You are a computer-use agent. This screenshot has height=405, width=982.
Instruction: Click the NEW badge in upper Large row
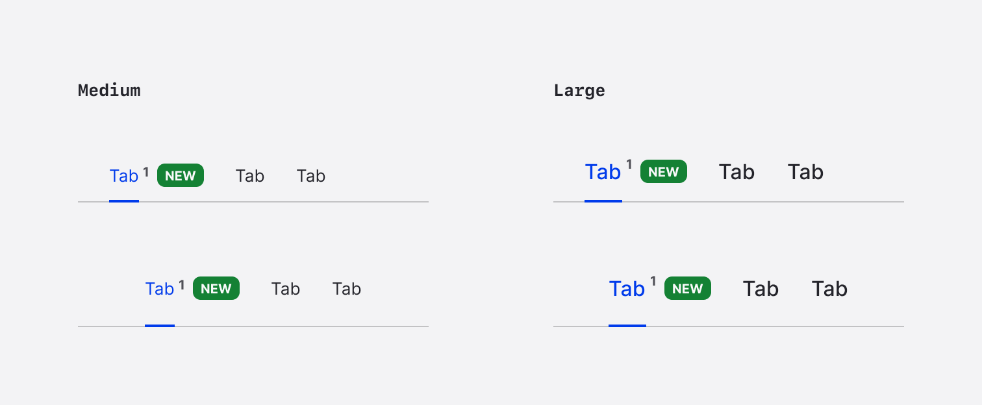tap(664, 171)
